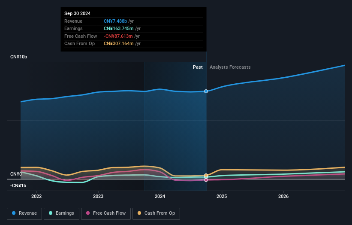The image size is (352, 225).
Task: Click the 2024 x-axis label
Action: pos(160,196)
